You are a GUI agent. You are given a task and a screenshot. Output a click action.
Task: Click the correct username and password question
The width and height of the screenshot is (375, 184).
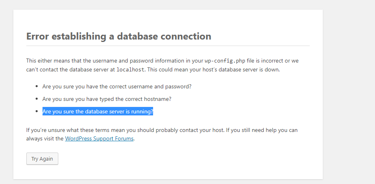click(117, 87)
